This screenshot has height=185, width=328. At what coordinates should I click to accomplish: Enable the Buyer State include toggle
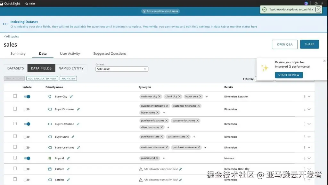(27, 137)
